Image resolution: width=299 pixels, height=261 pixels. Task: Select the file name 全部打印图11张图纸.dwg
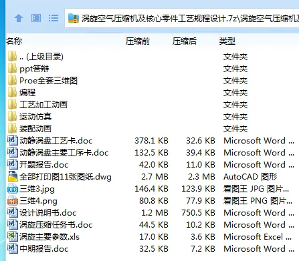coord(66,177)
